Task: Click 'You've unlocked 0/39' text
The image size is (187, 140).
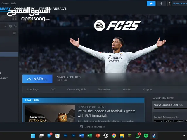Action: point(166,105)
